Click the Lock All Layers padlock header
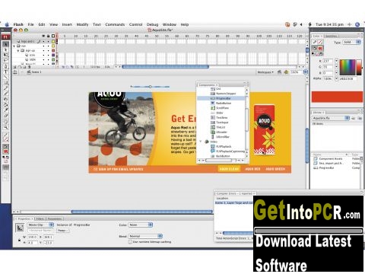Viewport: 365px width, 274px height. click(x=48, y=36)
